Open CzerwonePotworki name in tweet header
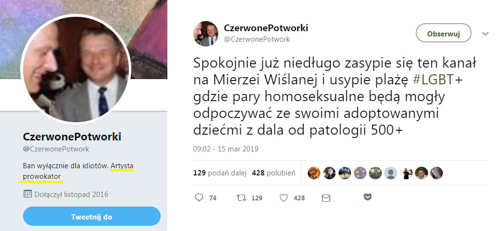 (x=266, y=28)
